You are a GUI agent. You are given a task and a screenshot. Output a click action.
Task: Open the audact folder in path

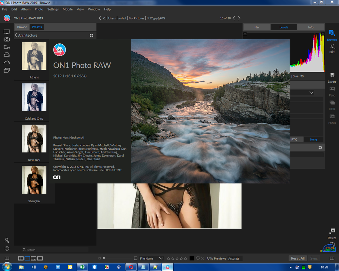(122, 18)
